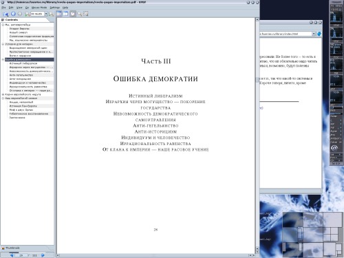The width and height of the screenshot is (344, 258).
Task: Select 'Анти-историцизм' in contents tree
Action: (x=20, y=79)
